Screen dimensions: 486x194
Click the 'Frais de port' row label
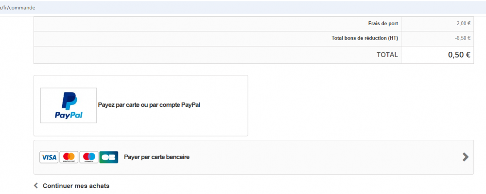382,23
